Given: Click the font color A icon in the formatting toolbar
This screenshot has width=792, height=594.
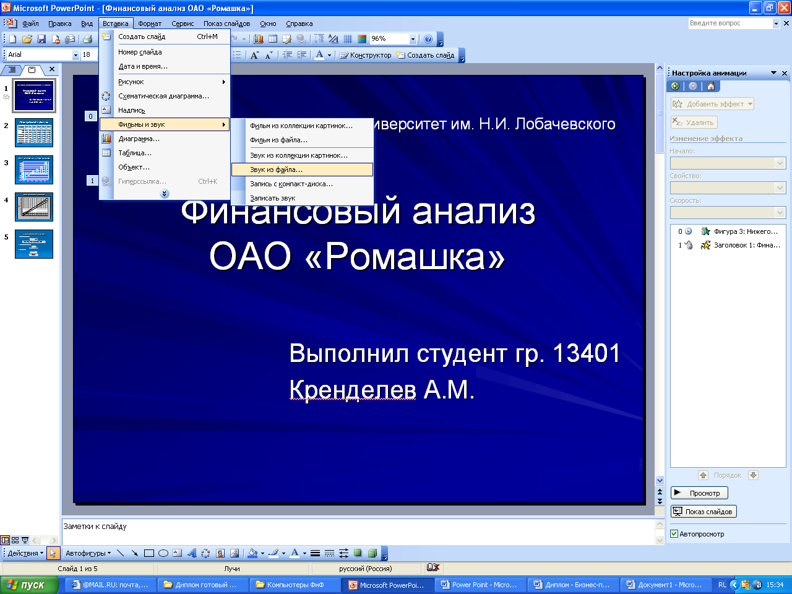Looking at the screenshot, I should 319,55.
